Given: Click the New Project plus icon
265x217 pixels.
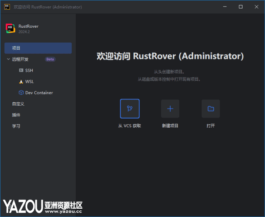Looking at the screenshot, I should click(x=170, y=108).
